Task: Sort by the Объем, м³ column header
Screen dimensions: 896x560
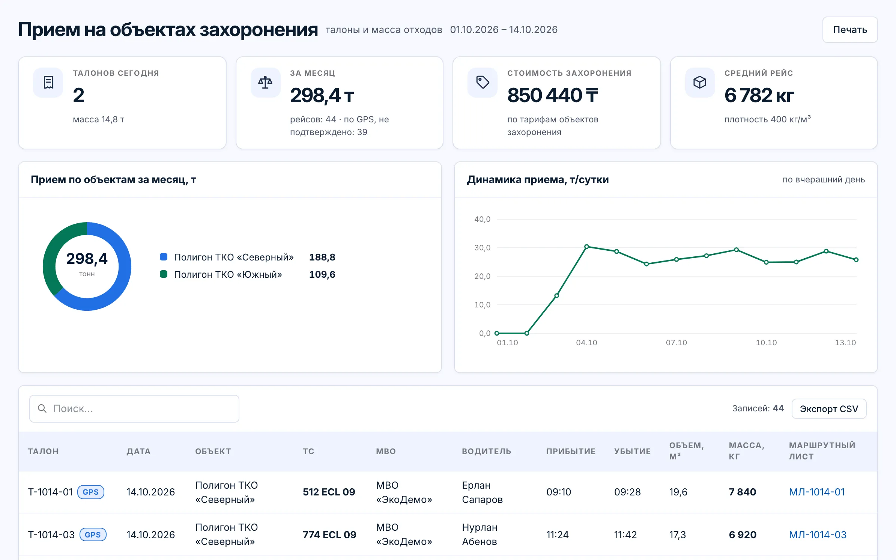Action: 686,451
